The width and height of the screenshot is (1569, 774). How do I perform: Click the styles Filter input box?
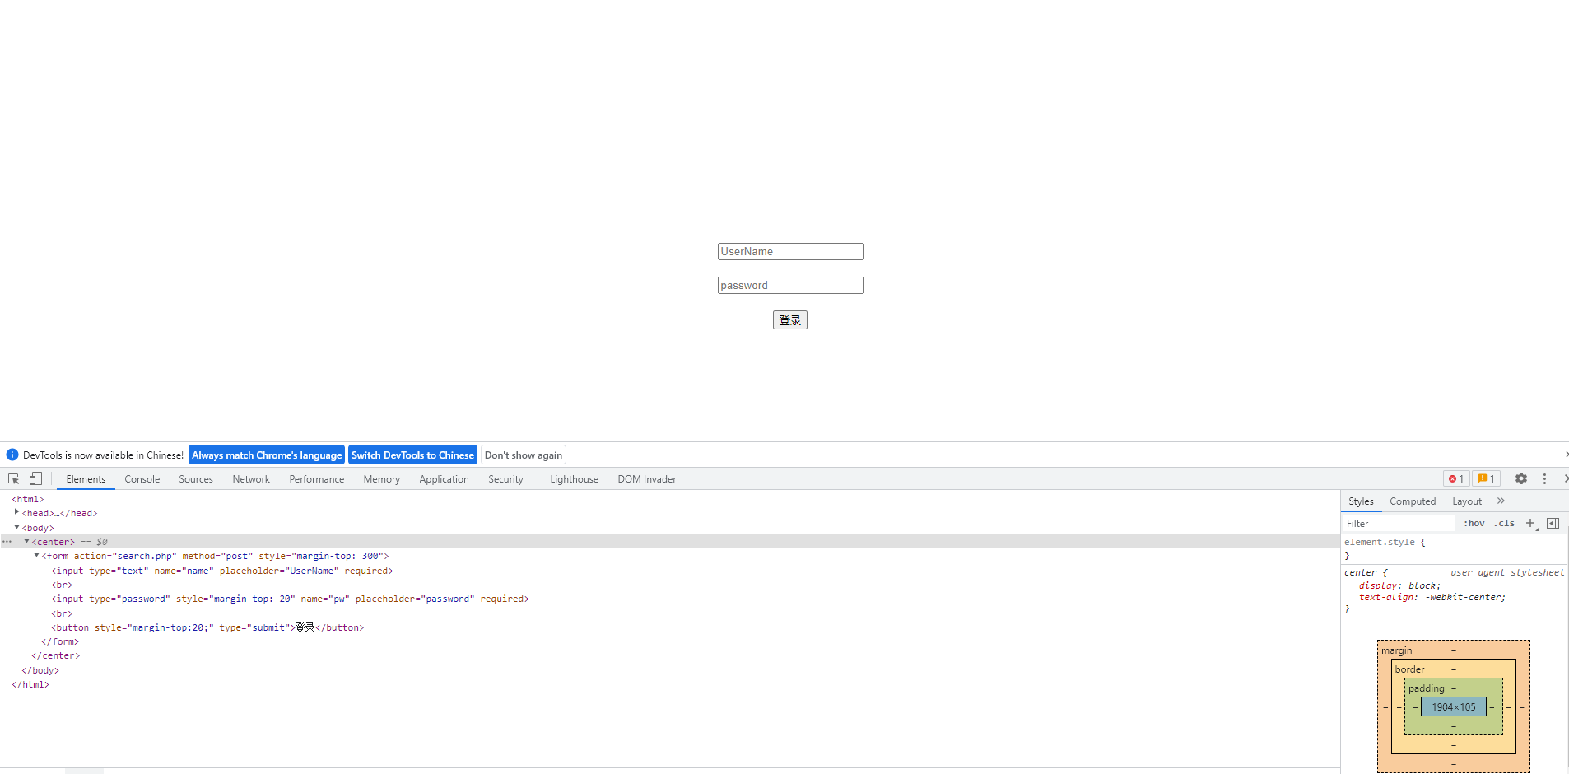click(x=1399, y=523)
